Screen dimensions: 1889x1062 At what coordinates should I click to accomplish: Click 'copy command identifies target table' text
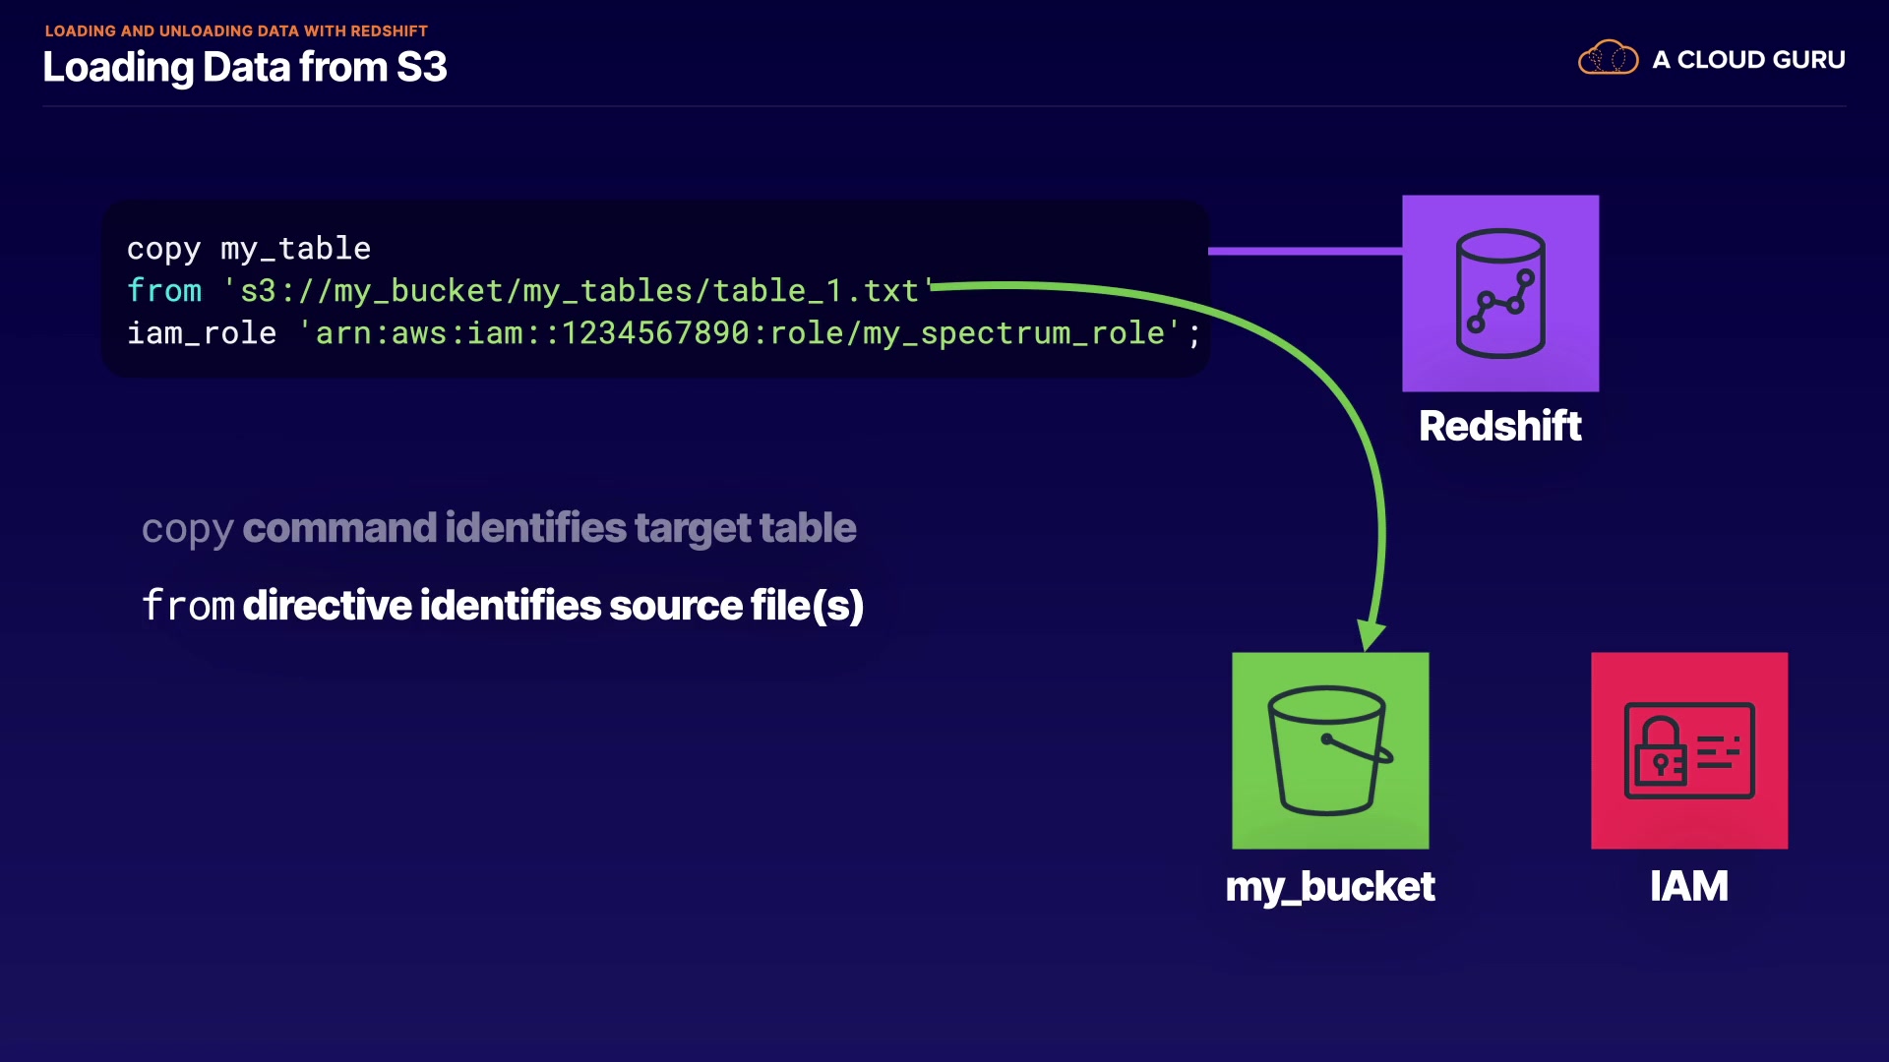499,528
